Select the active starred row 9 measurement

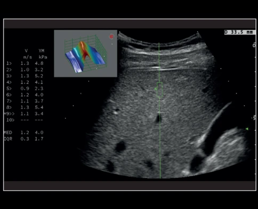23,114
